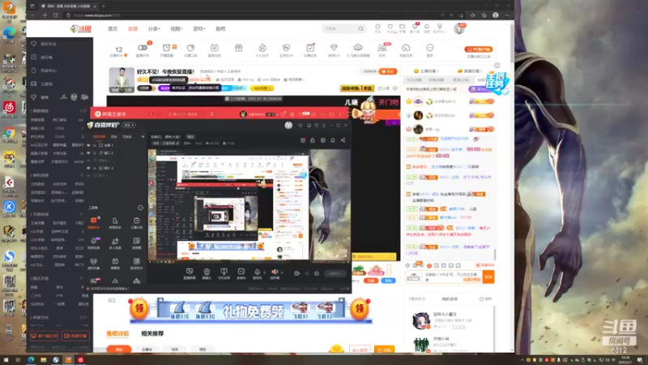
Task: Open 首页 in the Douyu navigation
Action: pyautogui.click(x=113, y=29)
